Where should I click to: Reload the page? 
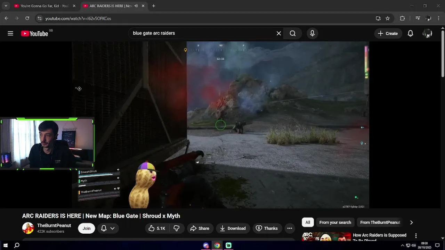(x=27, y=18)
